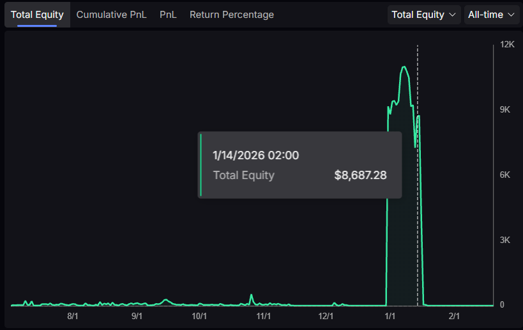
Task: Click the 8/1 date label
Action: click(x=72, y=316)
